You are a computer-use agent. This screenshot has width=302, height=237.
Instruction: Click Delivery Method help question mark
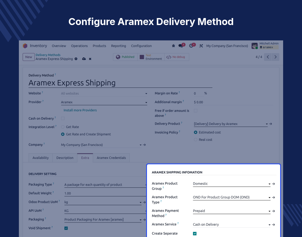coord(55,74)
